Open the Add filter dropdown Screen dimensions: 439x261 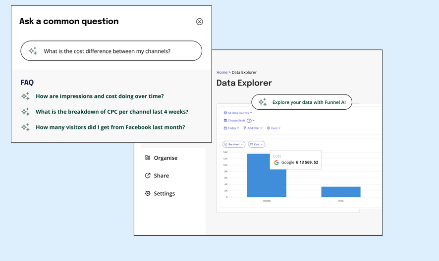point(253,128)
